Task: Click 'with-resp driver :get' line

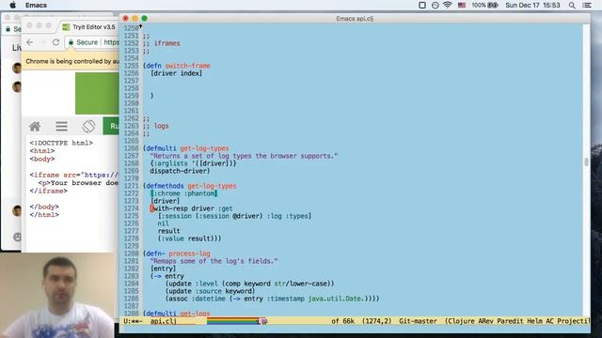Action: tap(191, 208)
